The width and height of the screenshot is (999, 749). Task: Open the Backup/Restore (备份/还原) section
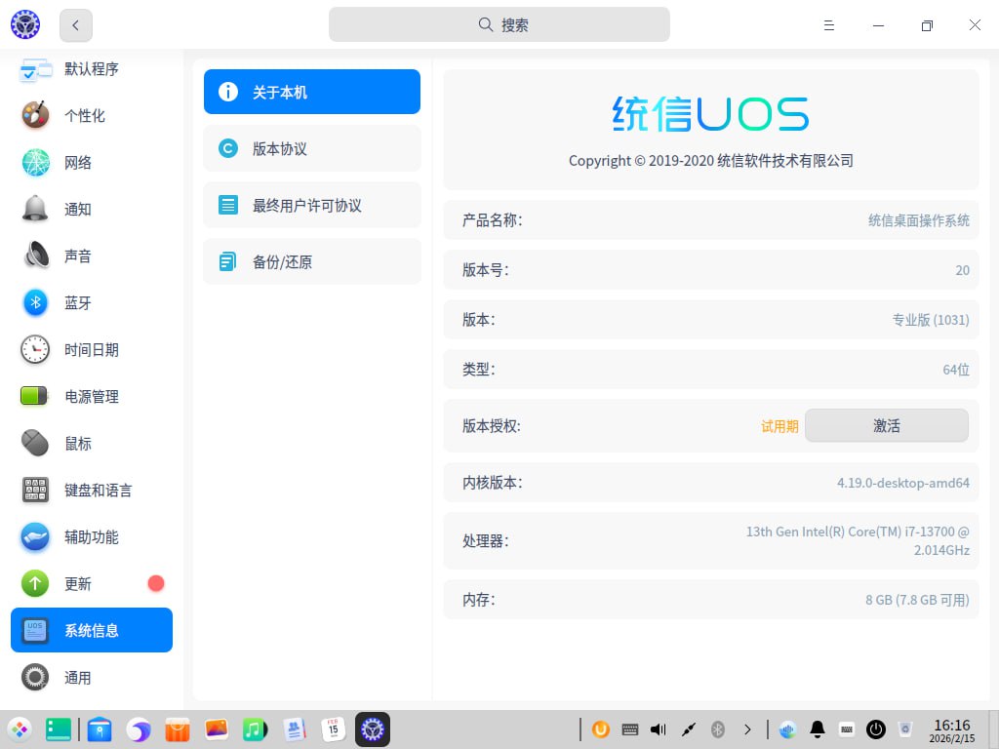311,262
